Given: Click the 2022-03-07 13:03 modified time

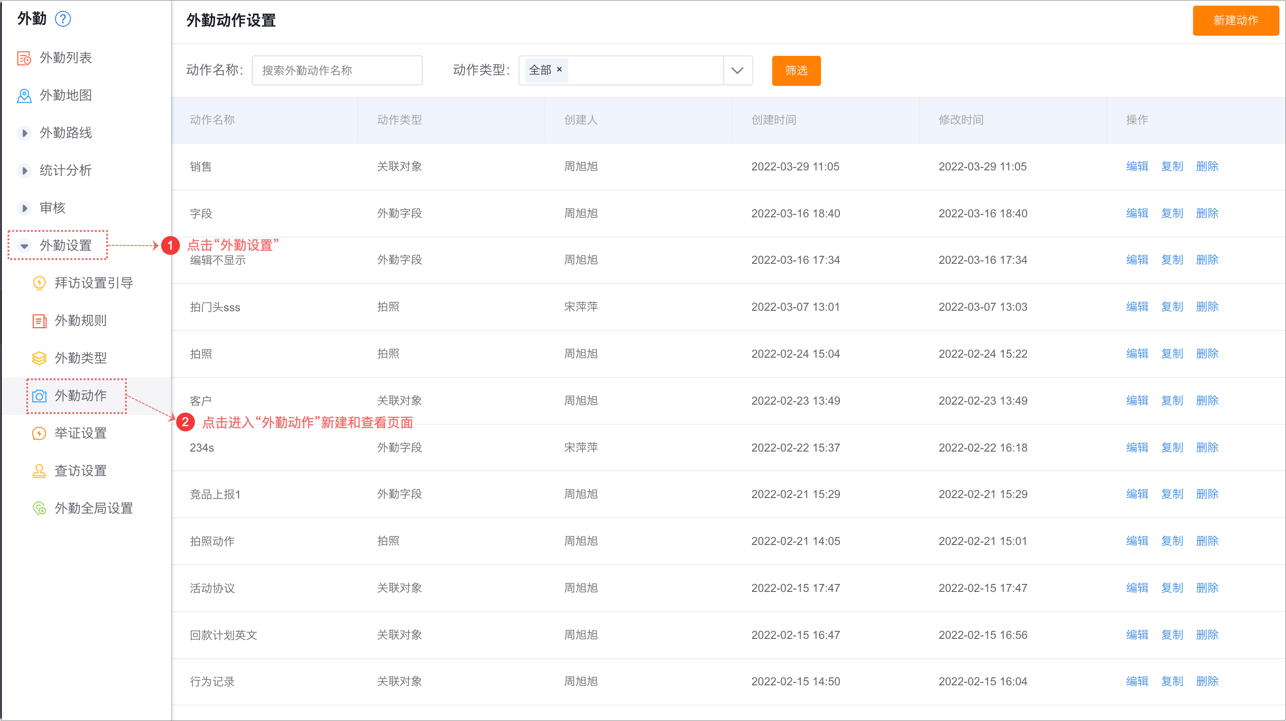Looking at the screenshot, I should coord(983,307).
